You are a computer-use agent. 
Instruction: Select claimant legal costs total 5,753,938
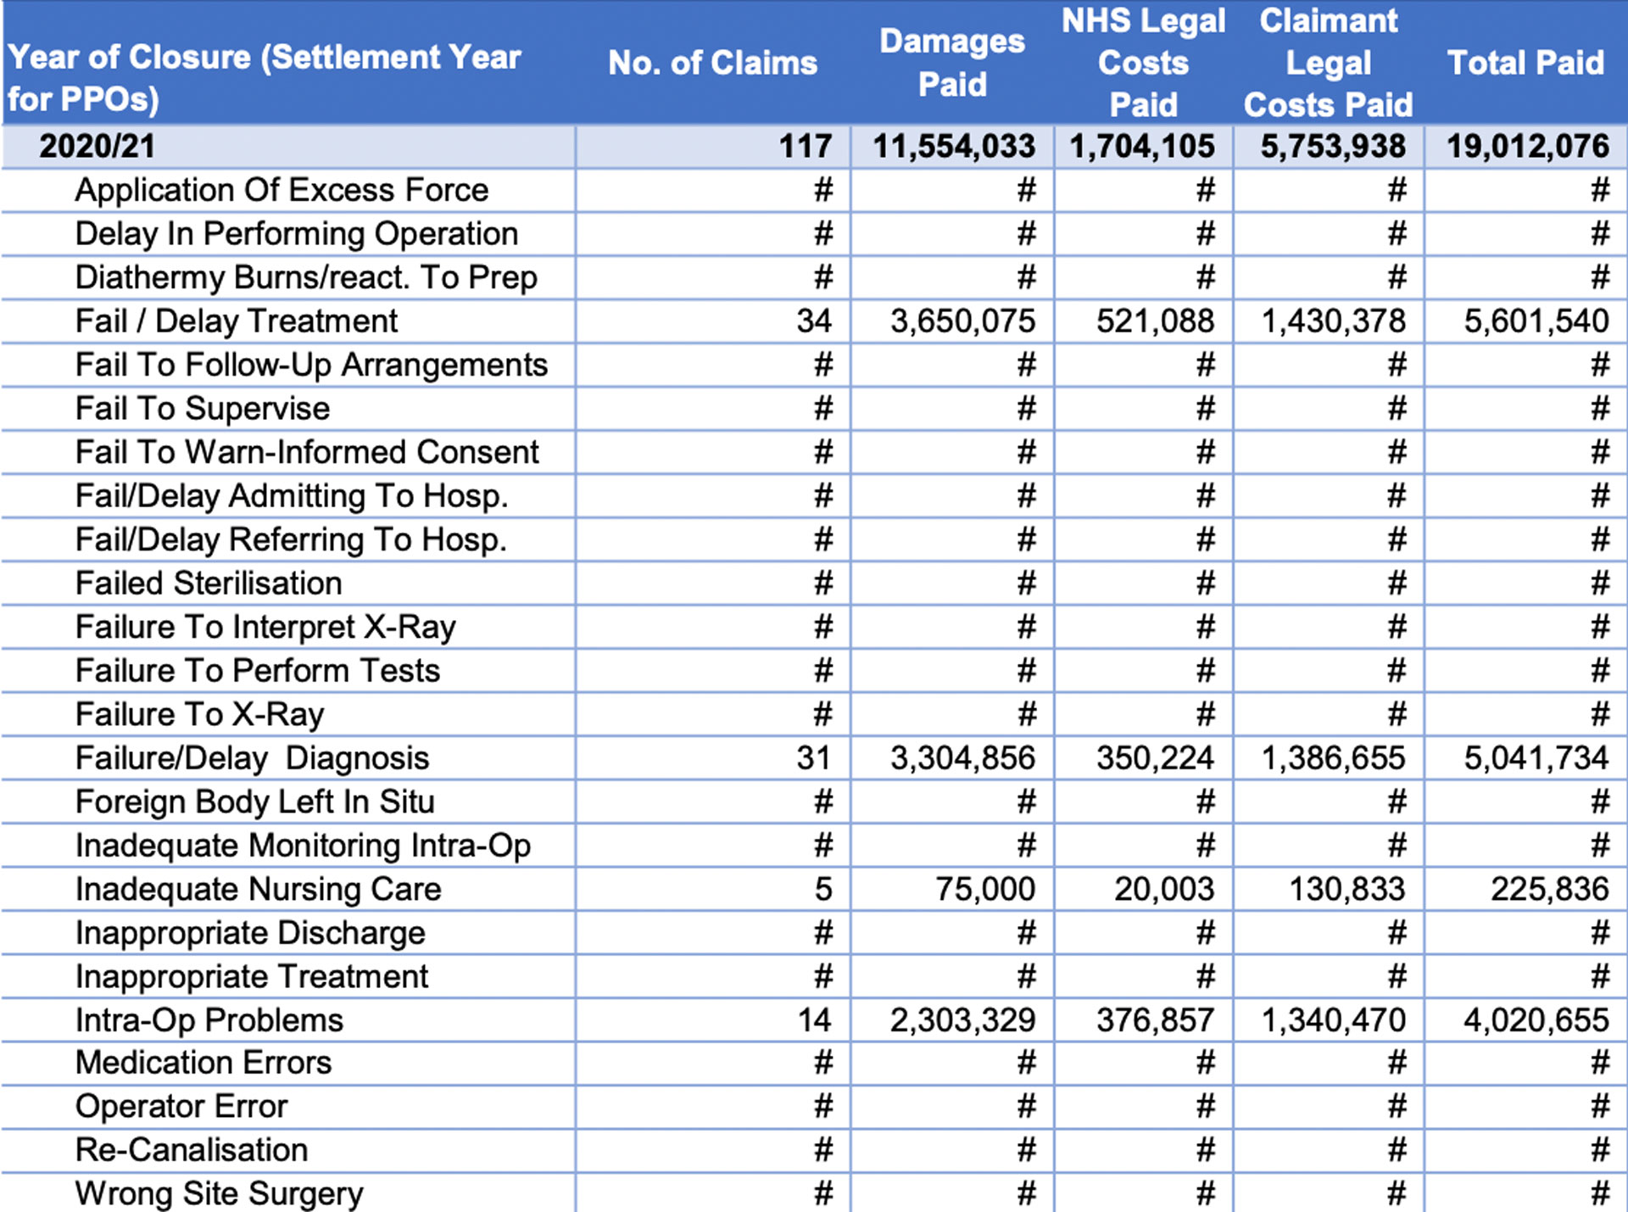click(x=1332, y=146)
